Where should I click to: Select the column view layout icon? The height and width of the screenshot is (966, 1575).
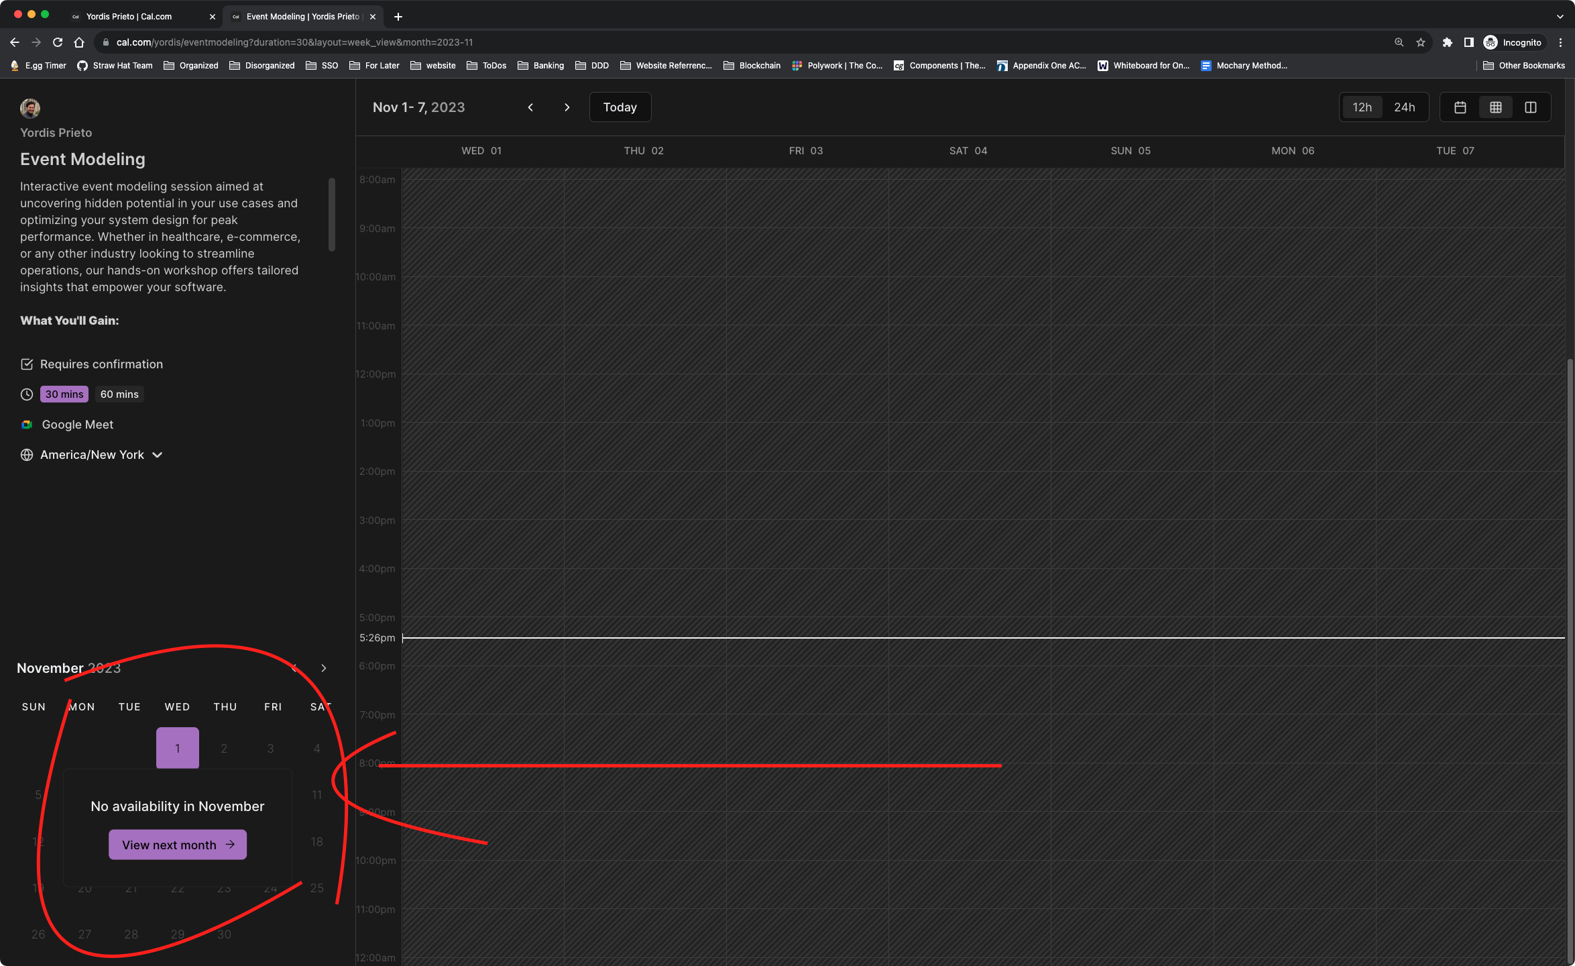(x=1530, y=107)
